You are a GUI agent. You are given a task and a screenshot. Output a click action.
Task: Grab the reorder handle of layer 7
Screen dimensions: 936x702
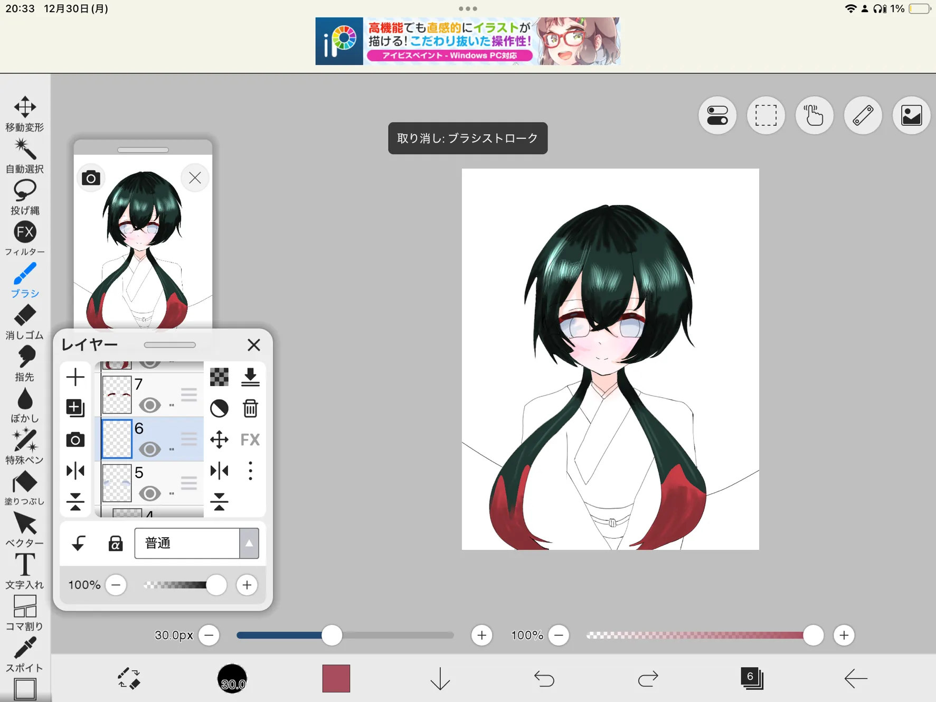coord(188,395)
